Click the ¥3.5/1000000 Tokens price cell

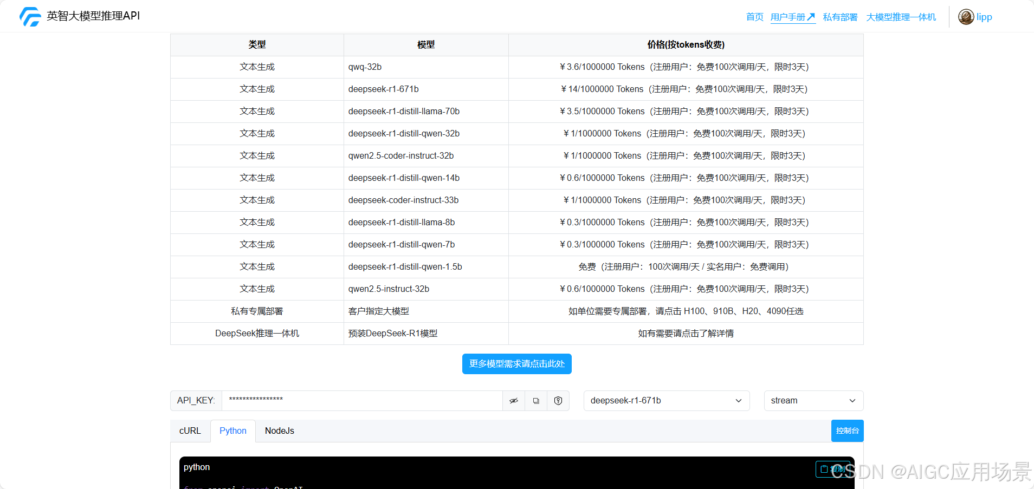pos(686,112)
